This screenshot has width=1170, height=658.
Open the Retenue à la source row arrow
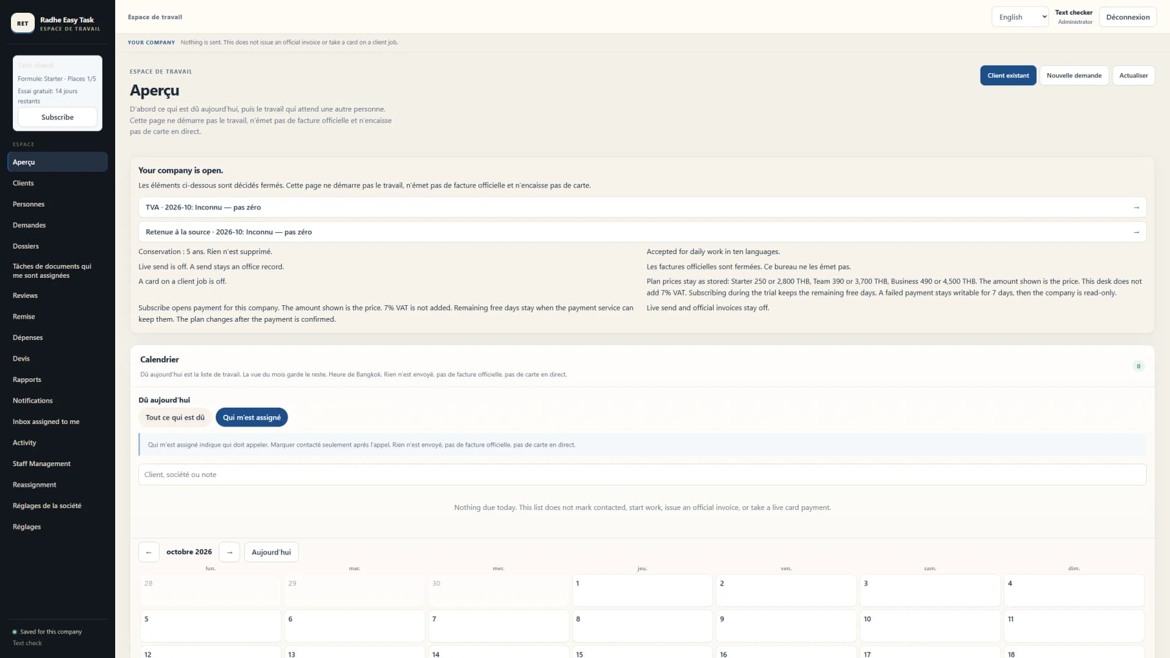[x=1136, y=232]
